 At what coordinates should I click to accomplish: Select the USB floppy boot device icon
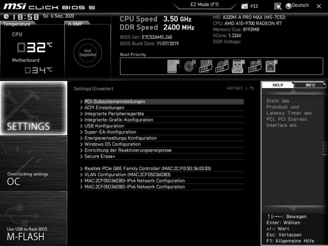254,66
